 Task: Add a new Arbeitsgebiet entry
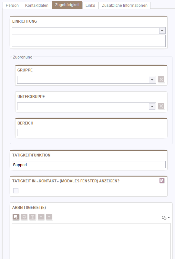[x=16, y=217]
